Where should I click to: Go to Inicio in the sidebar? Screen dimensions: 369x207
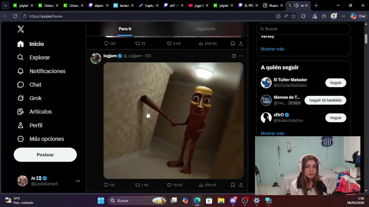click(31, 44)
